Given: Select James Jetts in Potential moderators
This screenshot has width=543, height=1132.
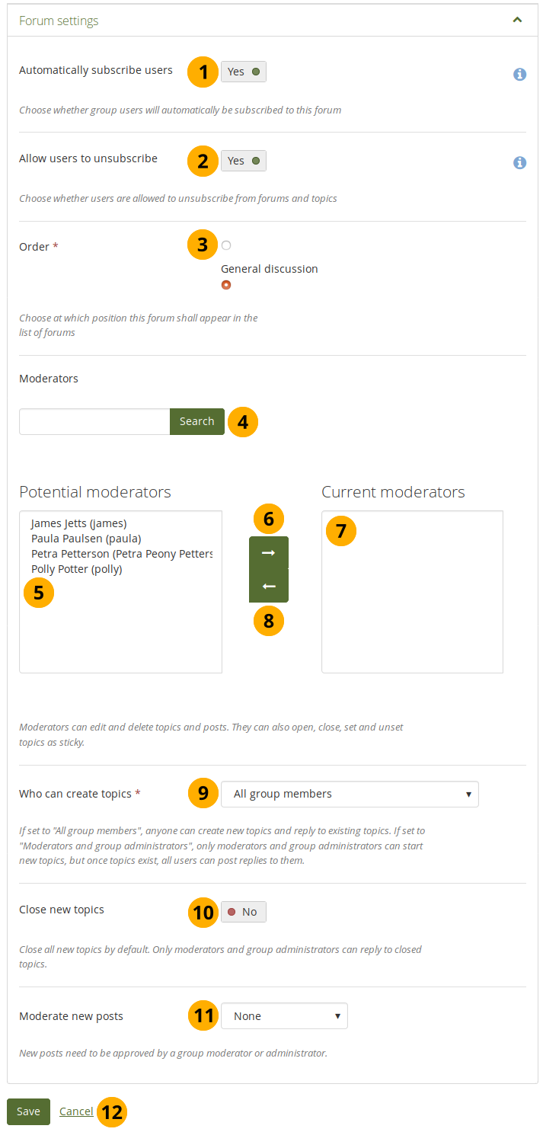Looking at the screenshot, I should (78, 523).
